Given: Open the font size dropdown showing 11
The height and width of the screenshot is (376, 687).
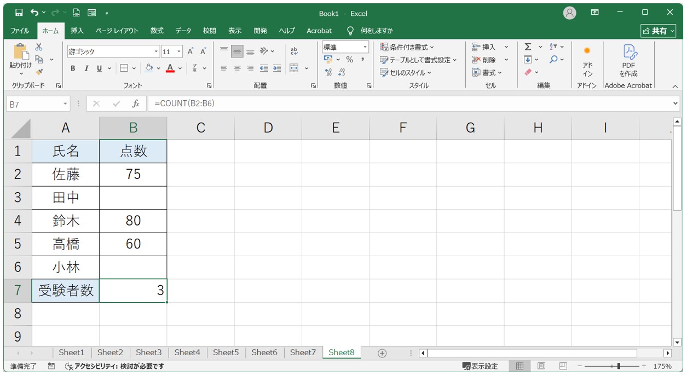Looking at the screenshot, I should click(x=180, y=51).
